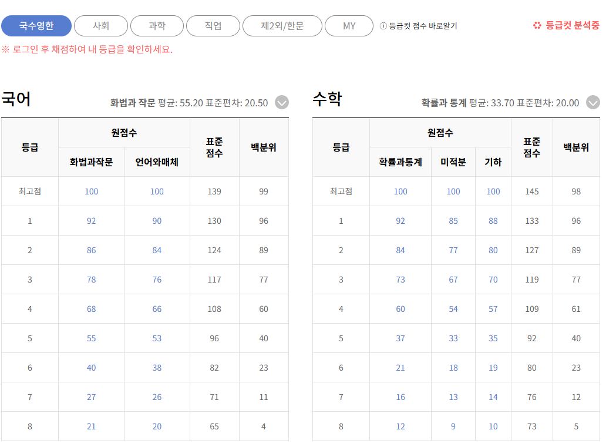
Task: Click the 로그인 후 채점하여 notice text
Action: 87,49
